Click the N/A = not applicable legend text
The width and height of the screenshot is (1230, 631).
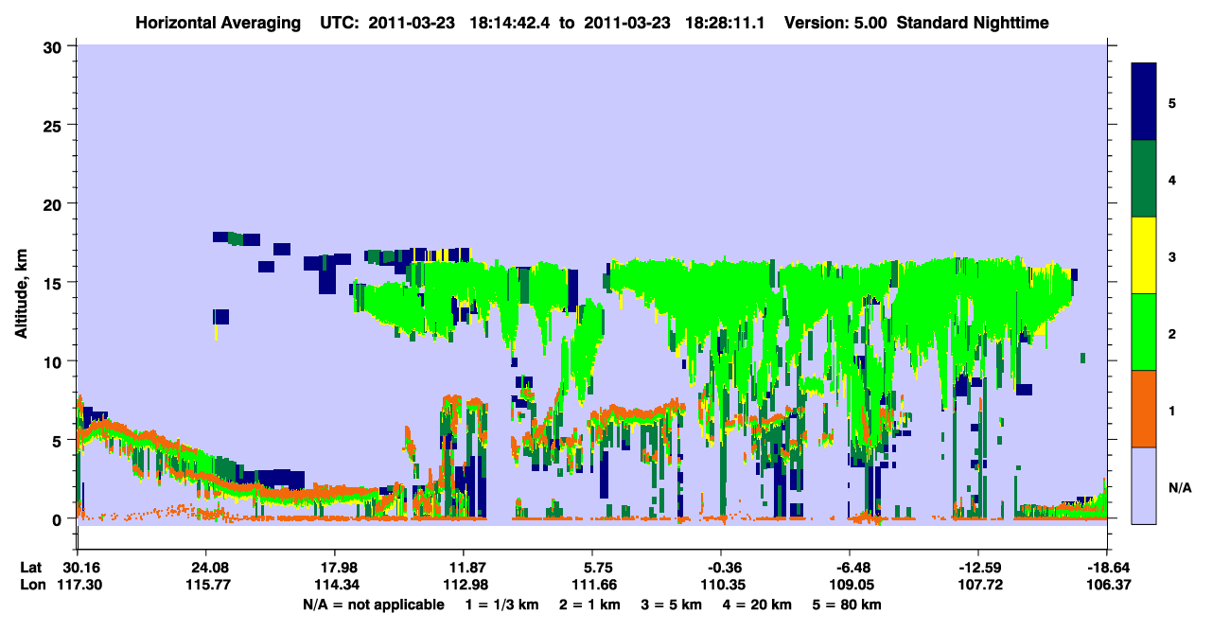(x=374, y=604)
